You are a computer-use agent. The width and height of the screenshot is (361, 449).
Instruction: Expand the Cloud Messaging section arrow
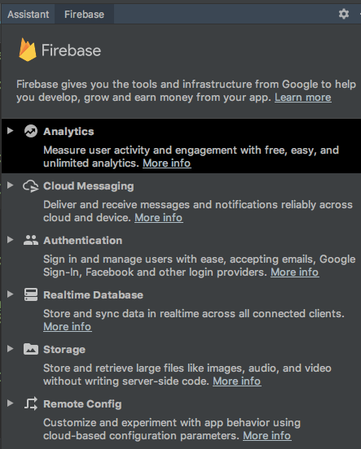click(11, 185)
